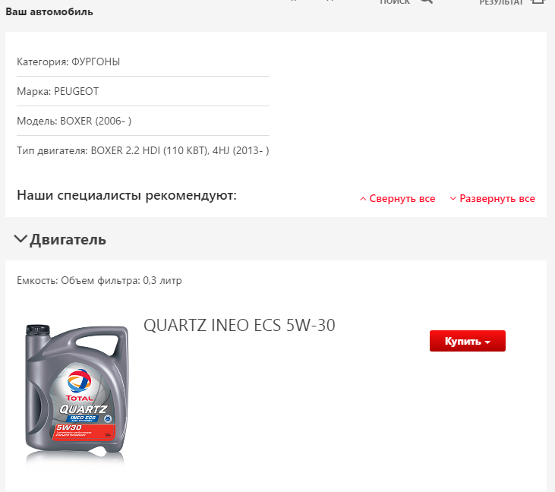The image size is (555, 492).
Task: Open the QUARTZ INEO ECS 5W-30 title
Action: tap(239, 325)
